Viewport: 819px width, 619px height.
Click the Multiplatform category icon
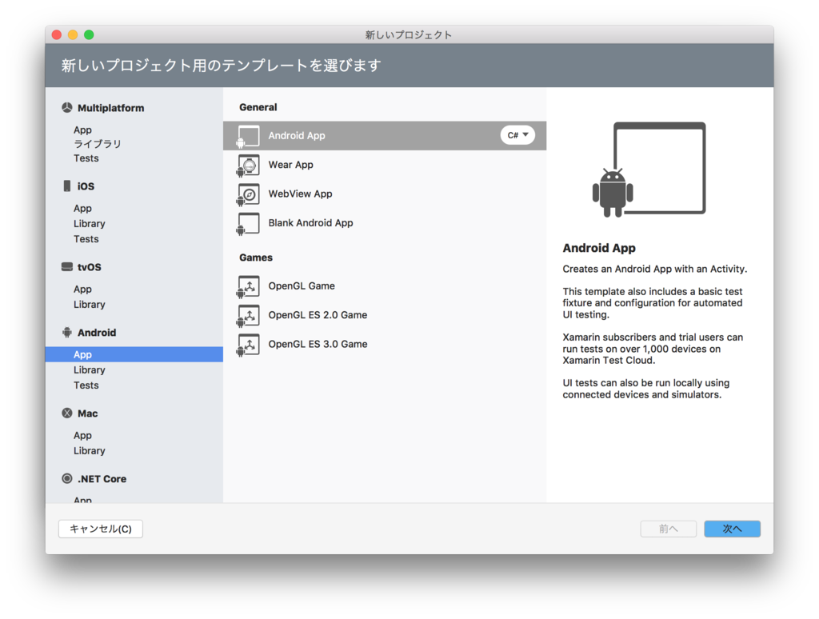pos(67,108)
